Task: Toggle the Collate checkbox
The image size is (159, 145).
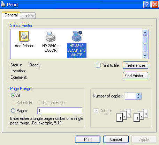Action: [96, 110]
